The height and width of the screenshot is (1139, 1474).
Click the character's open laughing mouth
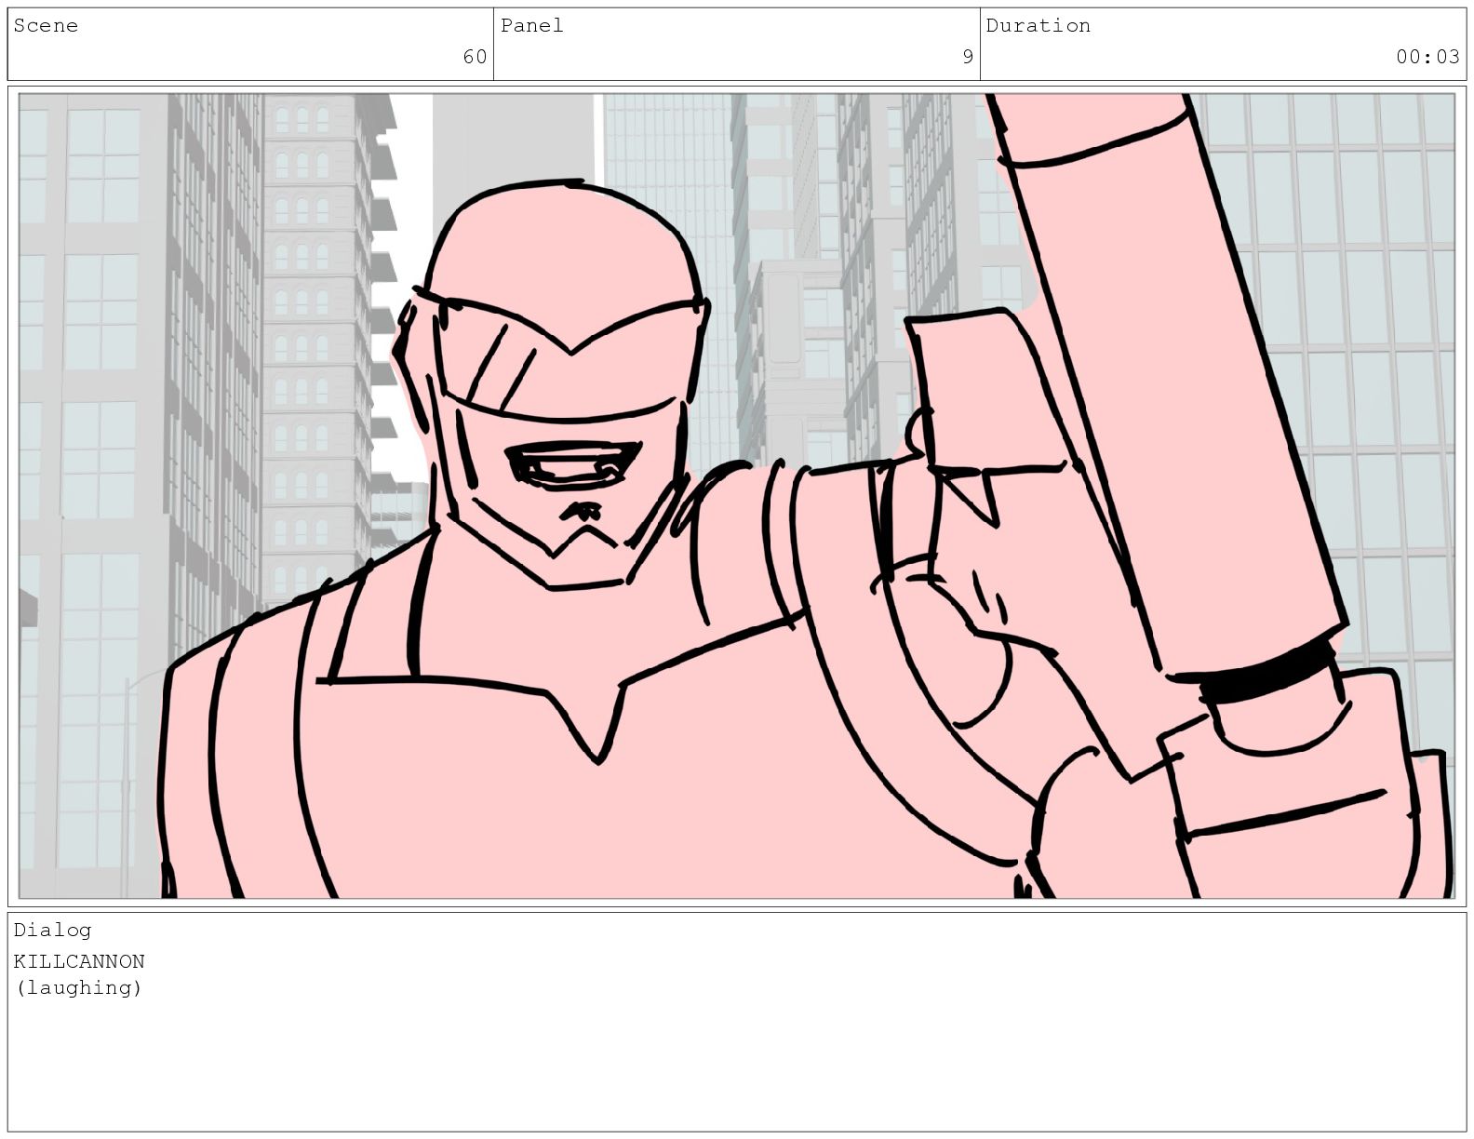coord(572,464)
